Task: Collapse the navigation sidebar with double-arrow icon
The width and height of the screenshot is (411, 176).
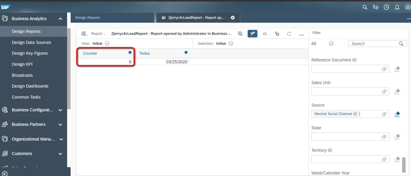Action: coord(5,173)
